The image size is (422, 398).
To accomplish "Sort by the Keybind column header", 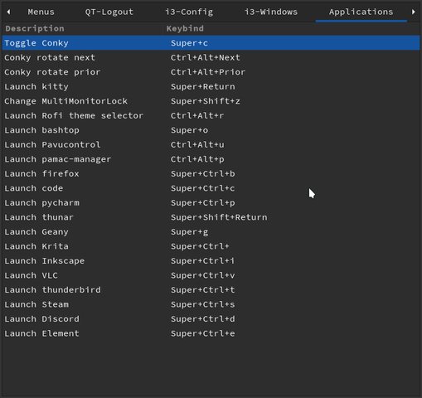I will click(292, 28).
